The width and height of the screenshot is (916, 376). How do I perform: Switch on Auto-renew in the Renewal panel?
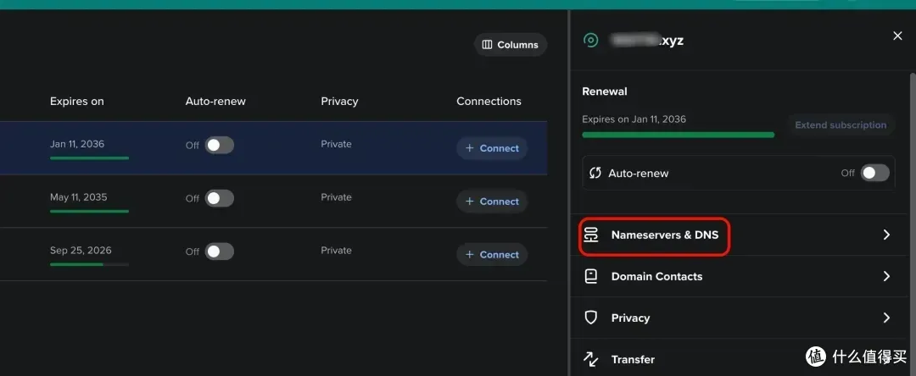(x=874, y=173)
